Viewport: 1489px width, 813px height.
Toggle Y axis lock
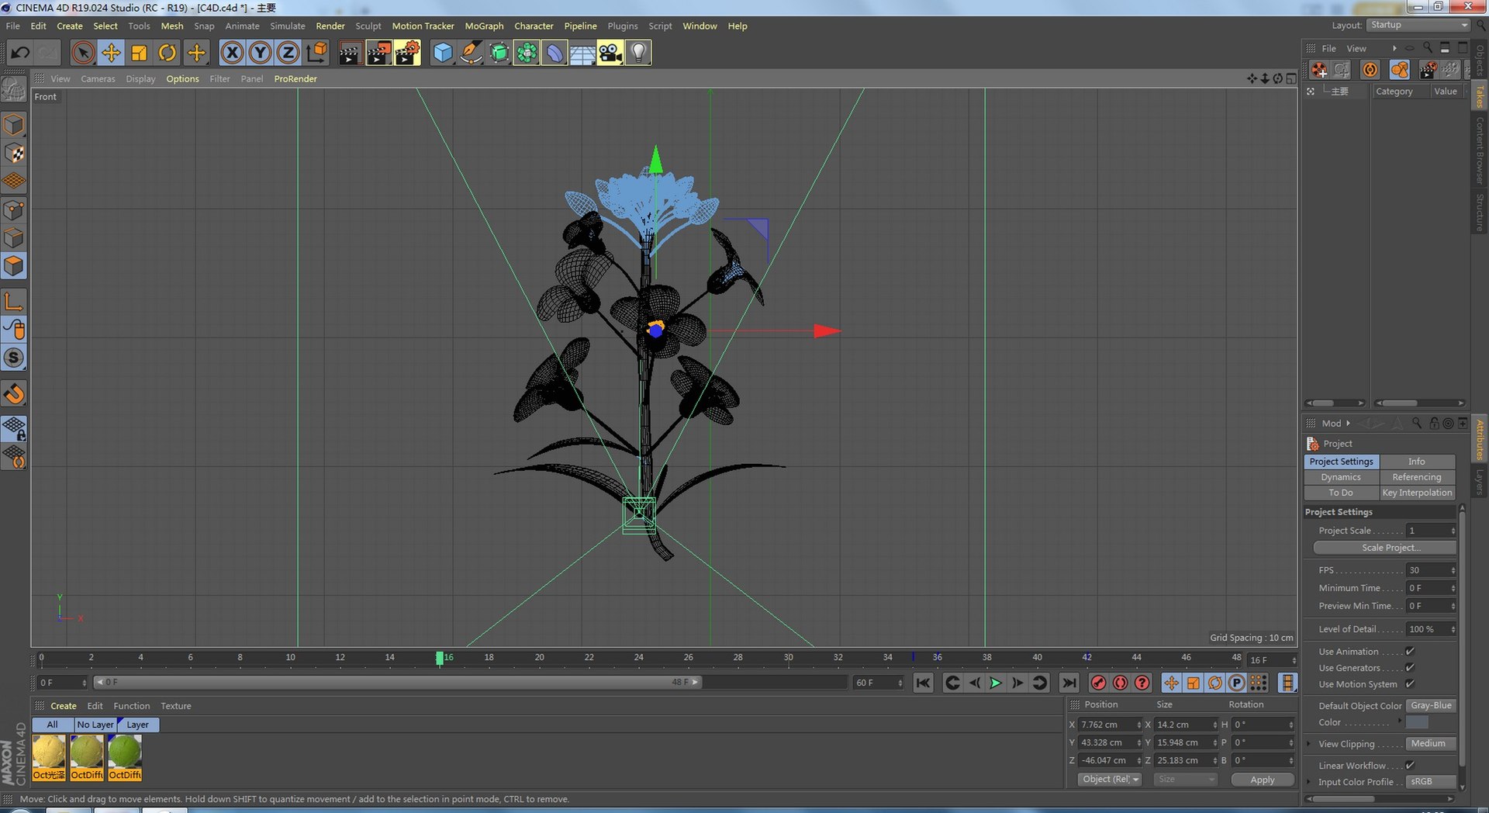[260, 53]
